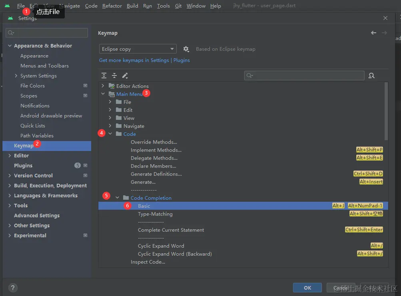Click the Version Control project-level icon

86,175
